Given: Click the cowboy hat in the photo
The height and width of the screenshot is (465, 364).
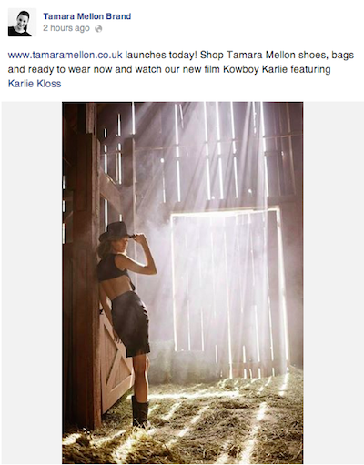Looking at the screenshot, I should coord(116,231).
